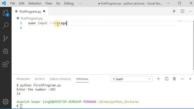Kill the terminal with trash icon
Viewport: 194px width, 109px height.
coord(174,79)
